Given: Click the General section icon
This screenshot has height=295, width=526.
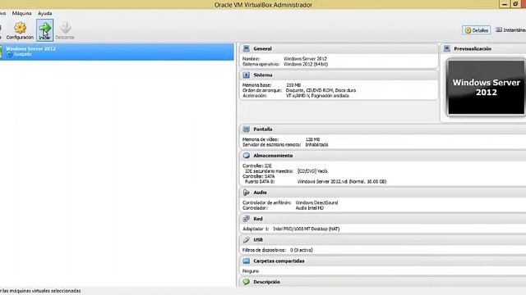Looking at the screenshot, I should tap(247, 49).
